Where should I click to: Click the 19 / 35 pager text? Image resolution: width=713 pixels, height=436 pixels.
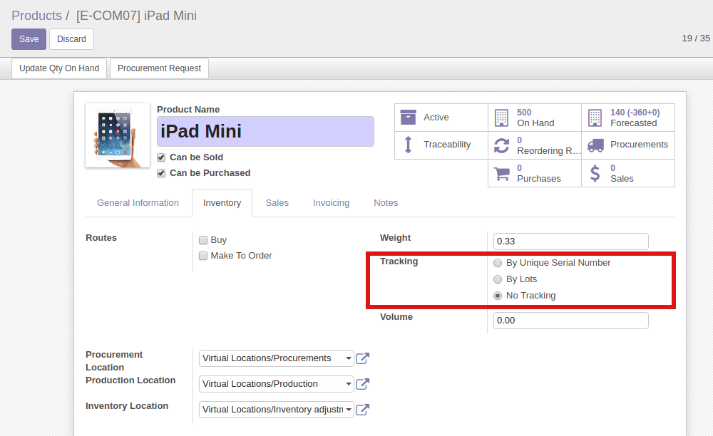click(x=696, y=38)
